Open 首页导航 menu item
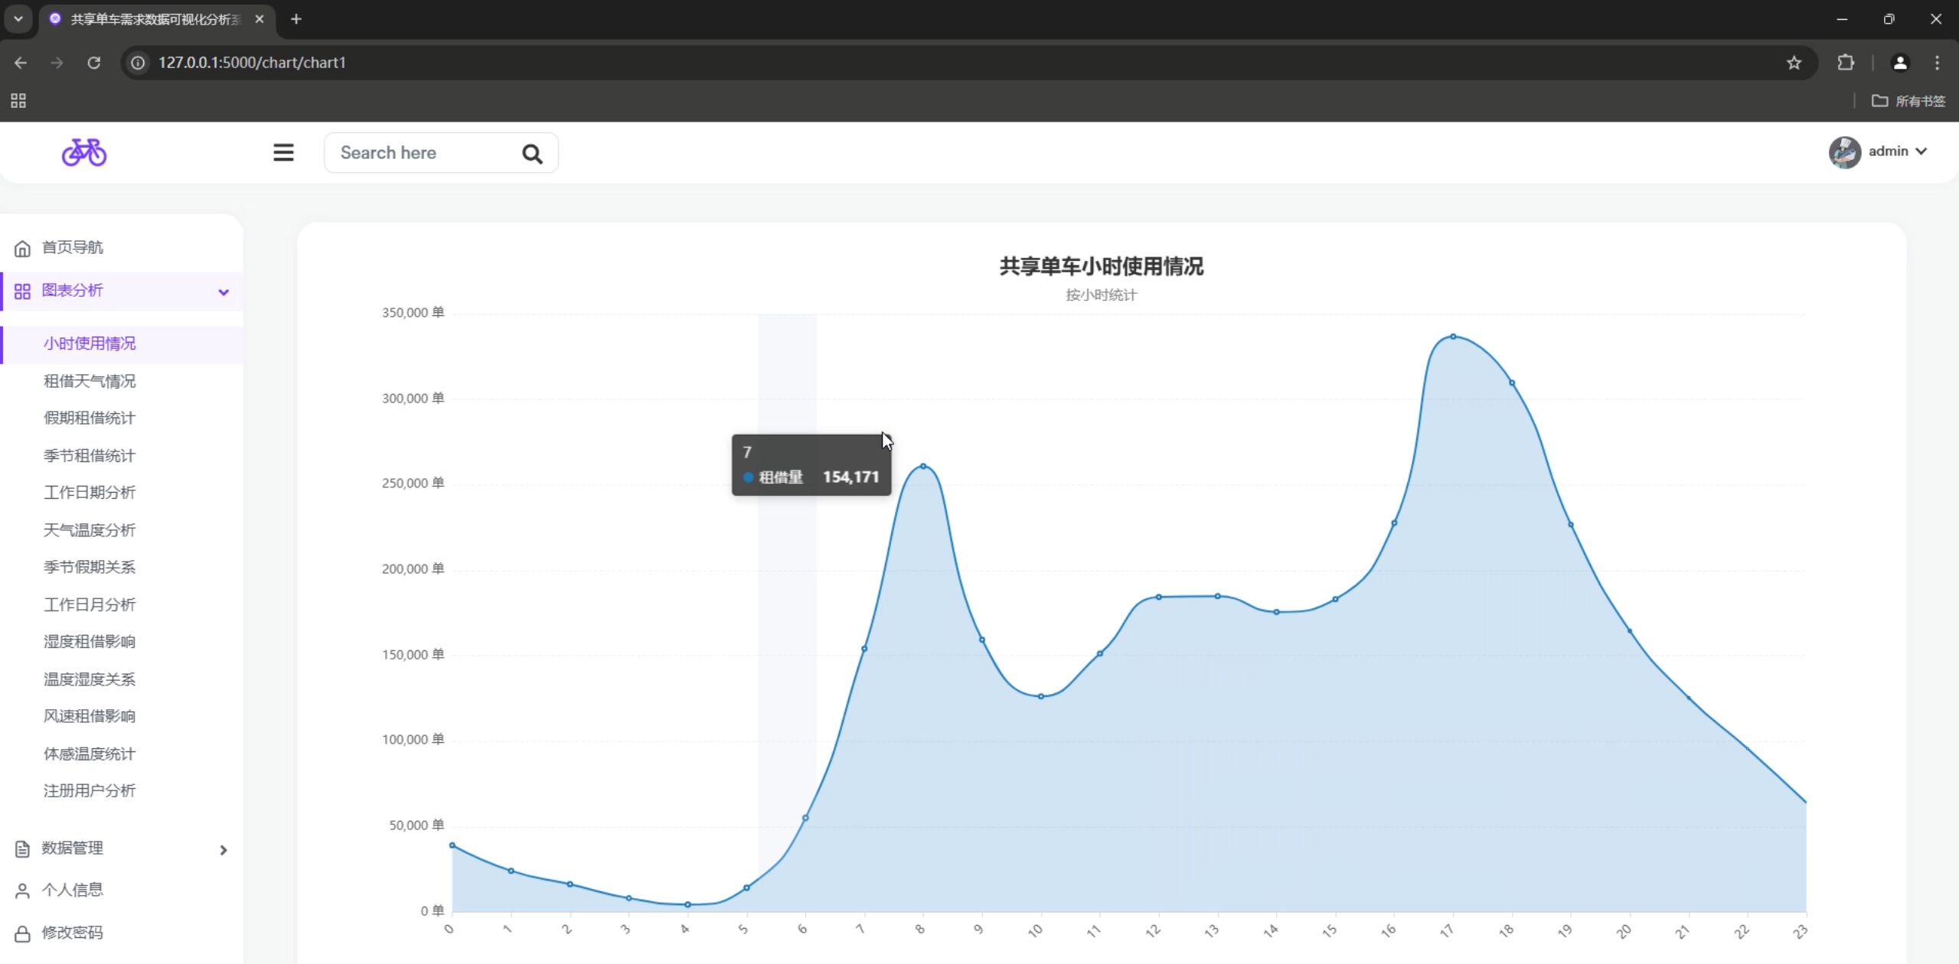 point(72,247)
